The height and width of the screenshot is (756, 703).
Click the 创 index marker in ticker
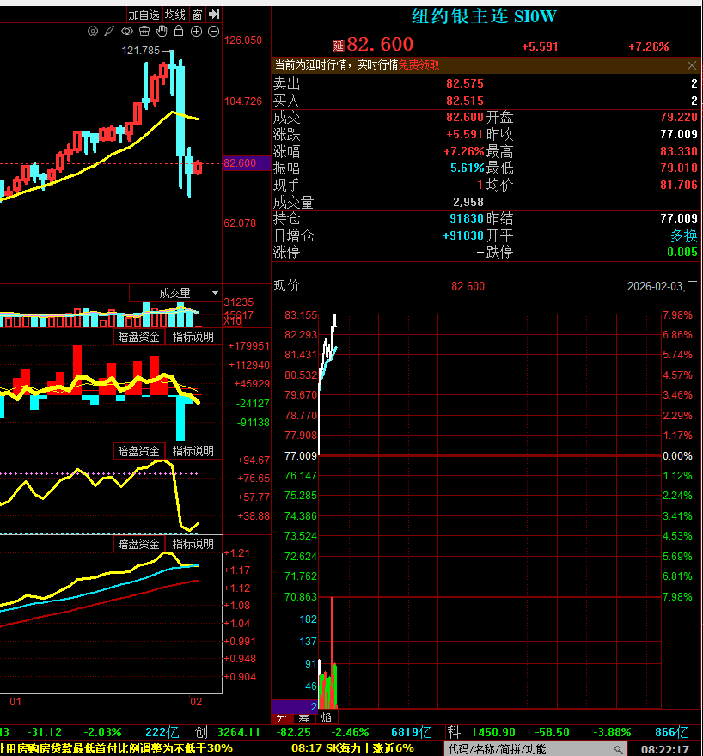pyautogui.click(x=202, y=732)
